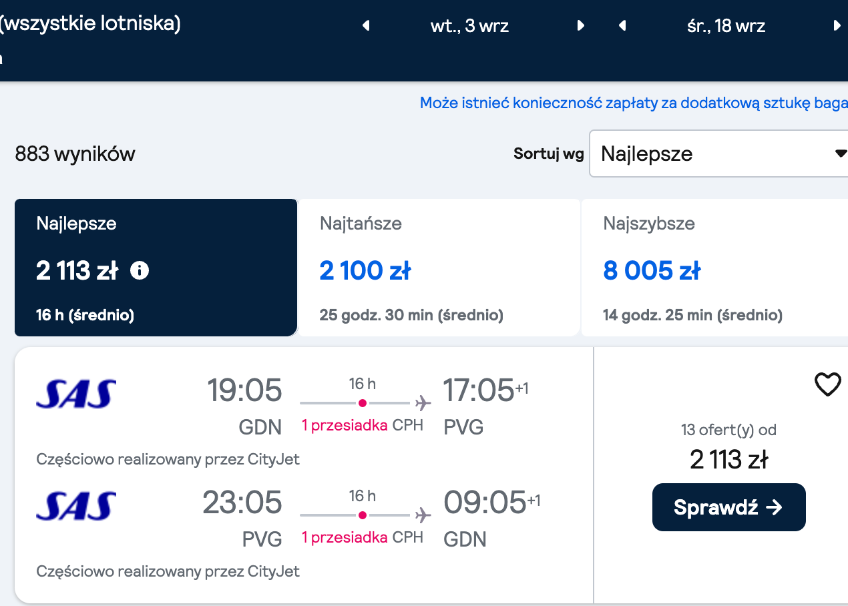This screenshot has width=848, height=606.
Task: Switch to the Najszybsze tab
Action: tap(714, 268)
